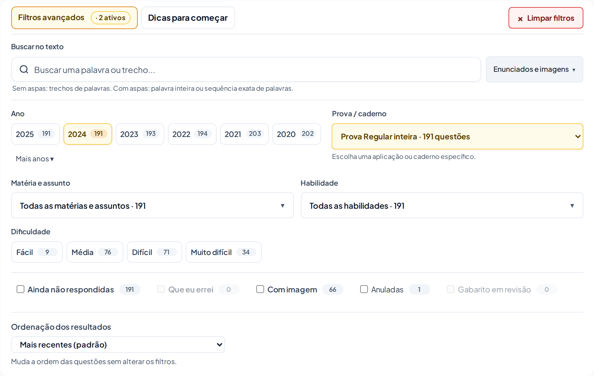The width and height of the screenshot is (594, 376).
Task: Open the Enunciados e imagens dropdown
Action: click(x=534, y=69)
